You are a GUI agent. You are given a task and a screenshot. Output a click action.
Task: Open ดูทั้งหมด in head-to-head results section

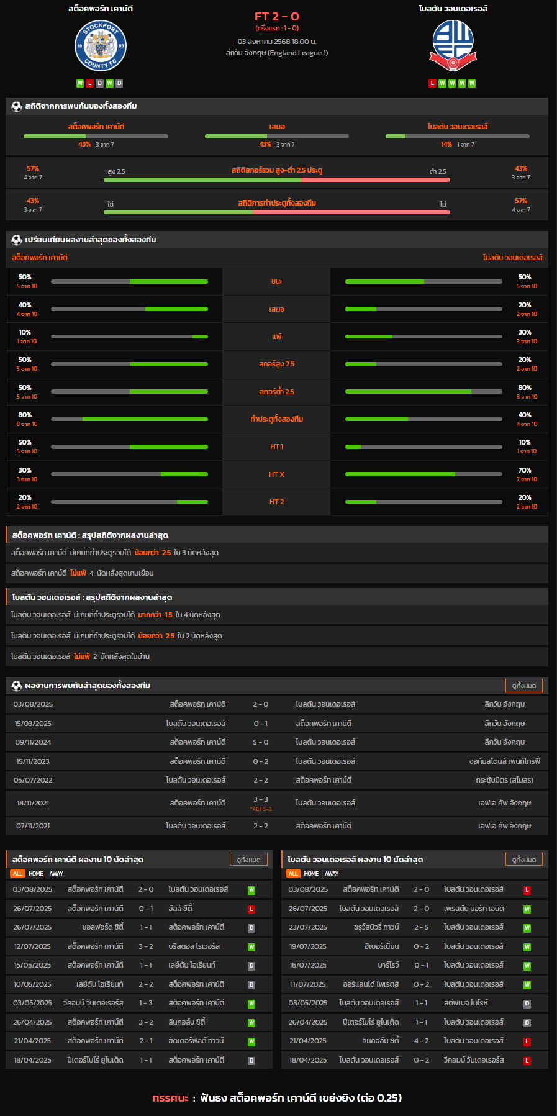(524, 686)
